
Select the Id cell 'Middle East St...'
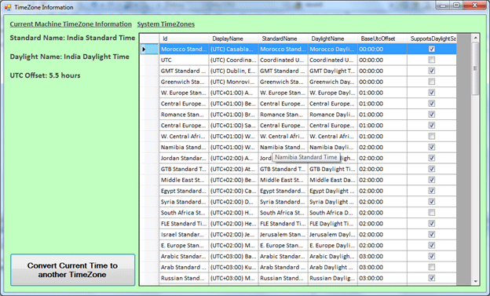pos(184,180)
